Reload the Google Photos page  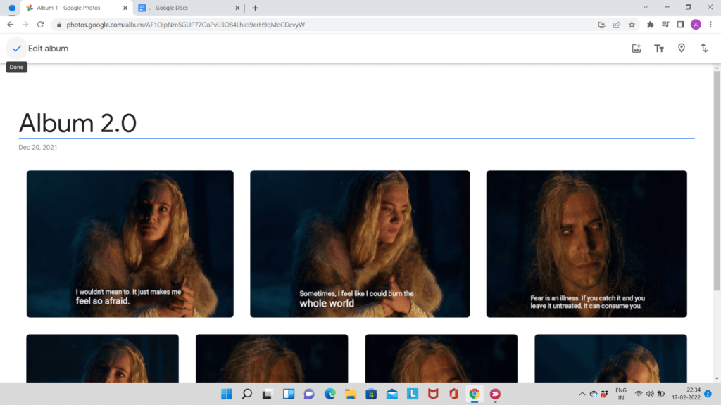pos(40,24)
